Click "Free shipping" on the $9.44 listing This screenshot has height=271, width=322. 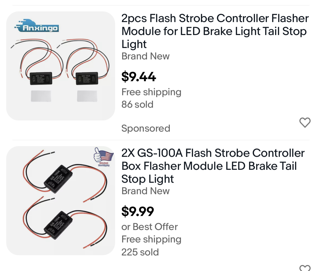151,92
